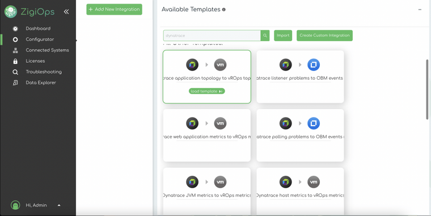Screen dimensions: 431x216
Task: Click Dynatrace icon on application topology card
Action: [192, 65]
